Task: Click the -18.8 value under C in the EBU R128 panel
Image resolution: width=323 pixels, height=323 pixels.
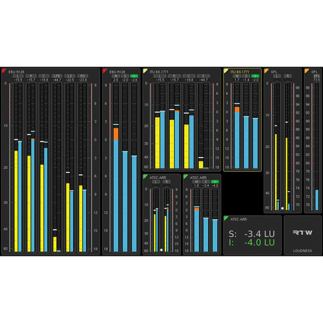Action: [x=44, y=80]
